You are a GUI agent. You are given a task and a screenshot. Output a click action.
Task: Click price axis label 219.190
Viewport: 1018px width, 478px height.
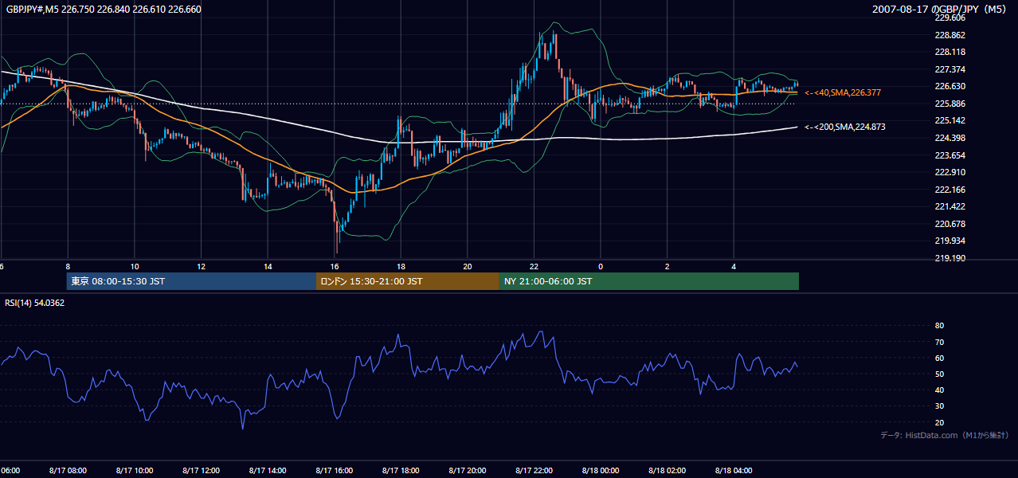pyautogui.click(x=949, y=258)
